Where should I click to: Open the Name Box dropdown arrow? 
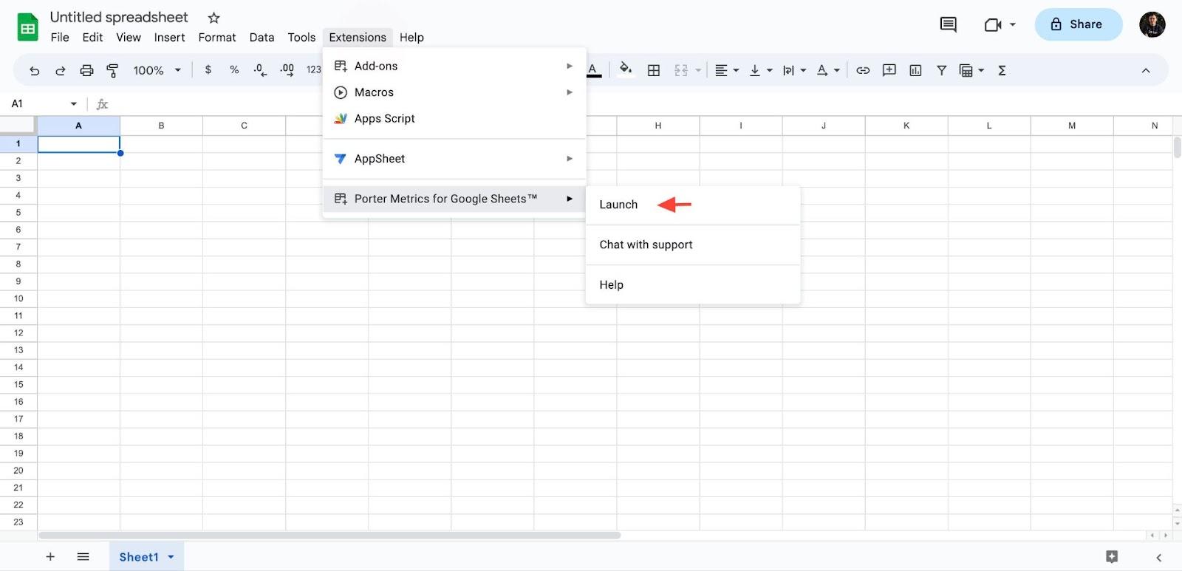coord(73,104)
